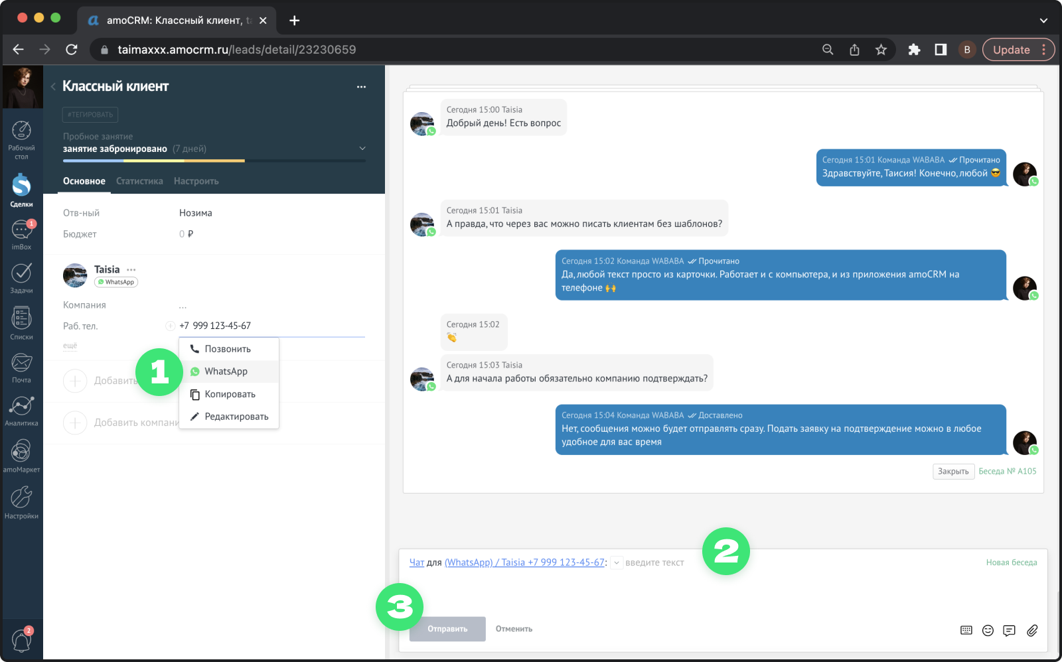Click the plus icon beside the phone number
The image size is (1062, 662).
(x=171, y=326)
